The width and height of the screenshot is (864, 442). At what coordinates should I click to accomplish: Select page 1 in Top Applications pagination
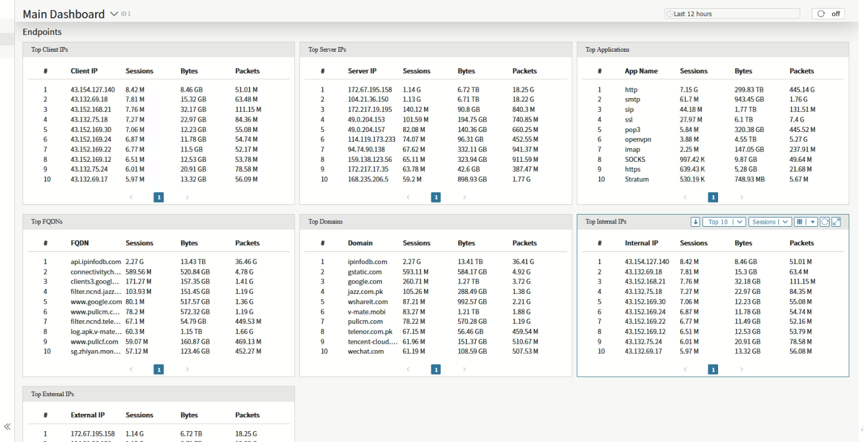click(x=713, y=197)
